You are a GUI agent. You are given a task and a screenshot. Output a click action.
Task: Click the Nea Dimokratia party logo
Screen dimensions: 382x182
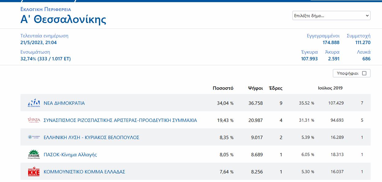click(34, 103)
